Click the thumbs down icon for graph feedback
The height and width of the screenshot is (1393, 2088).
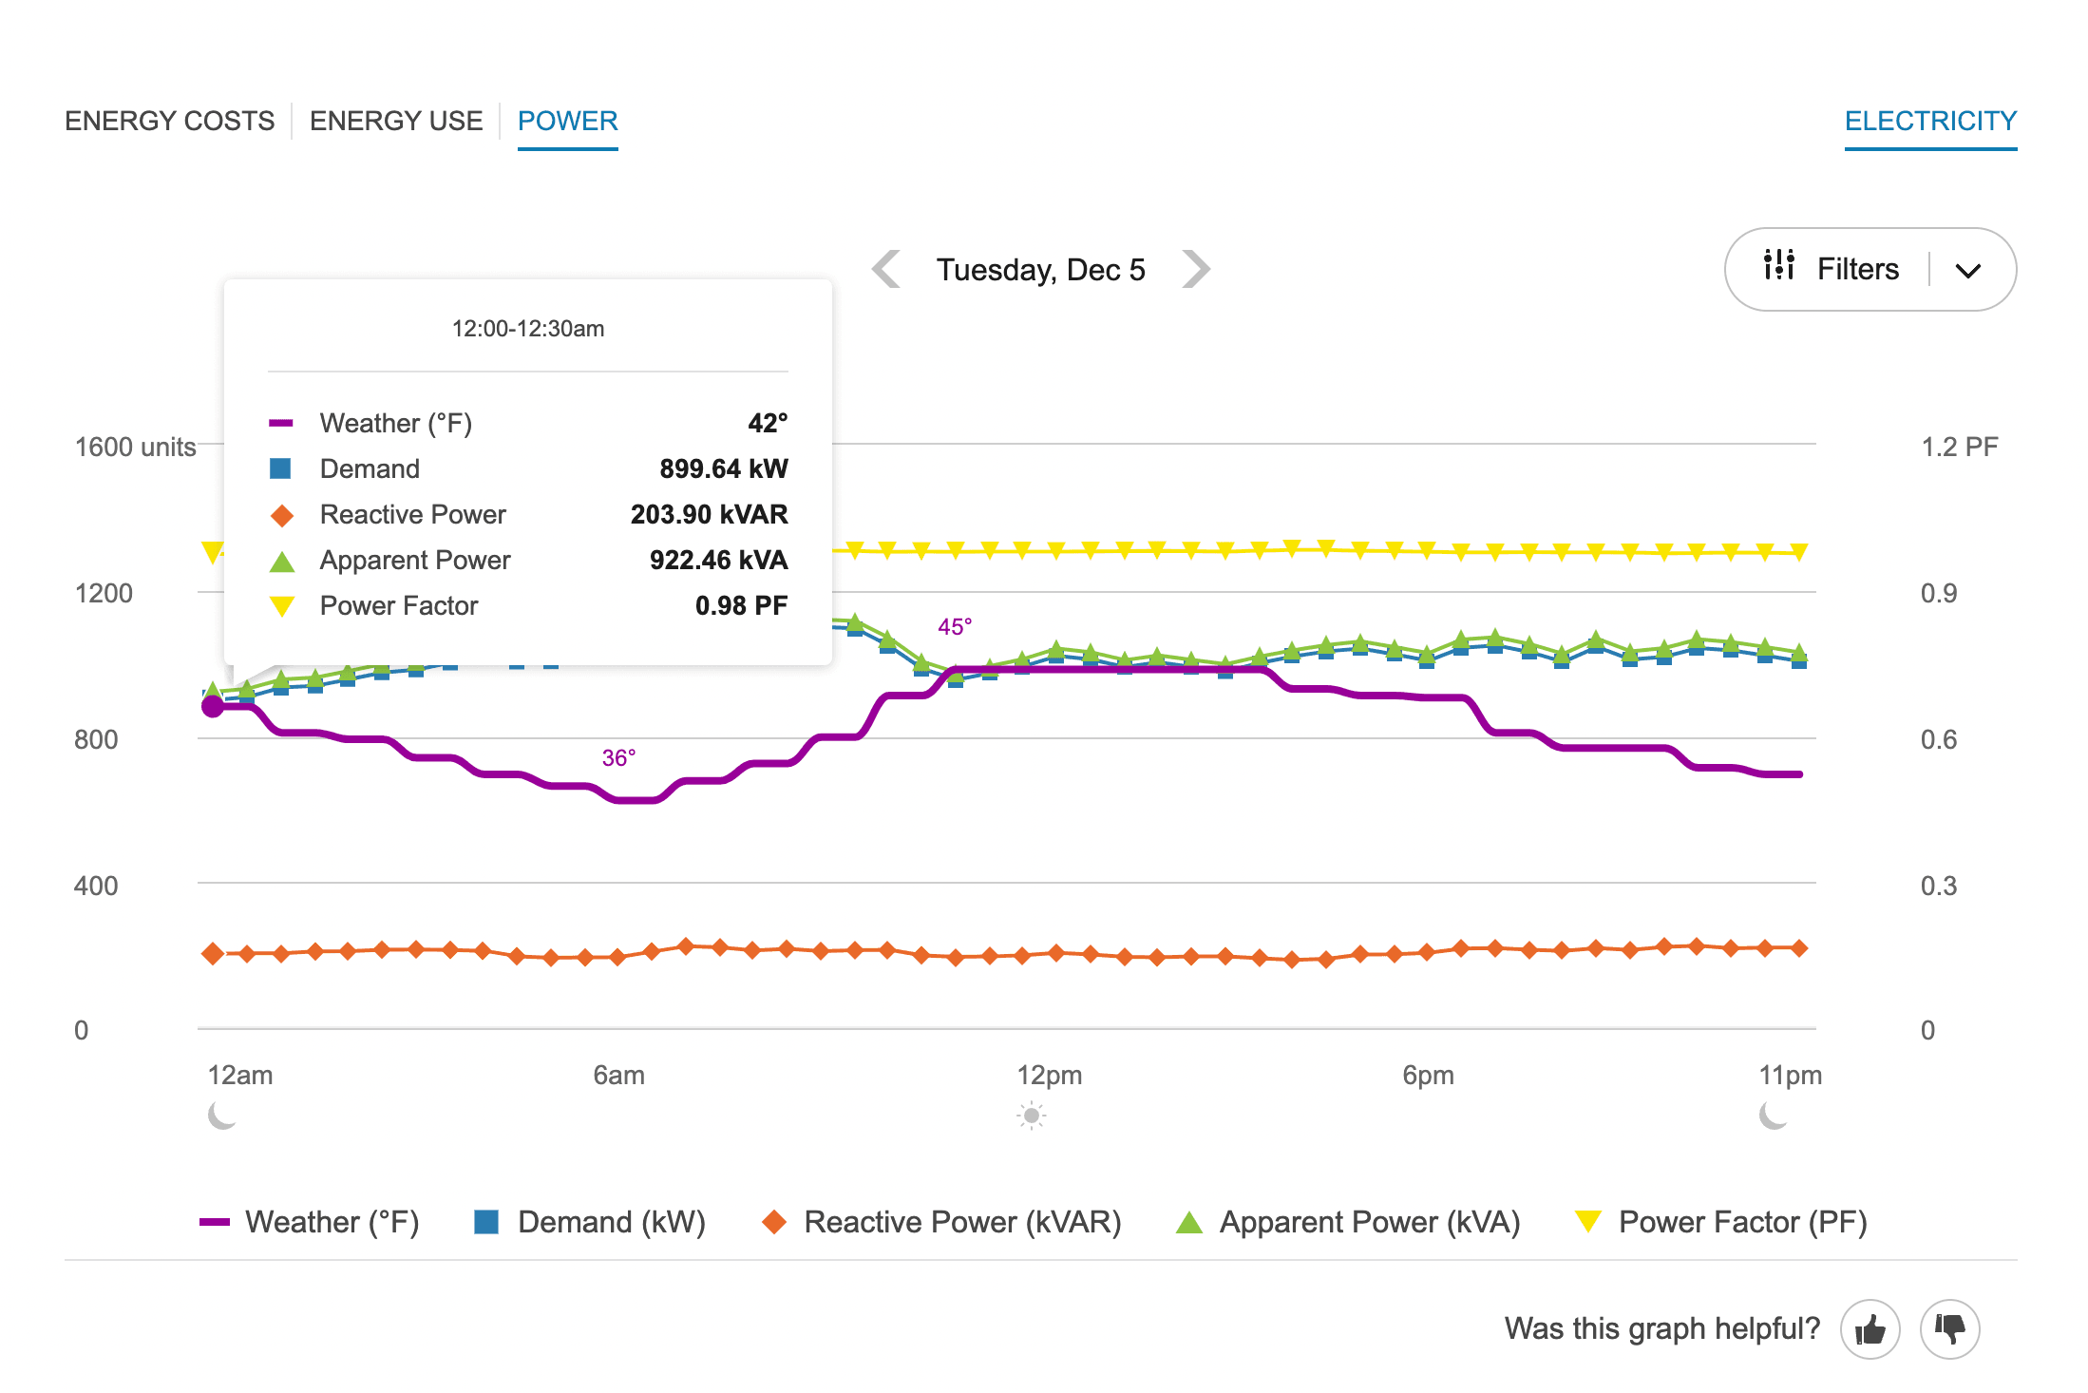tap(1949, 1328)
